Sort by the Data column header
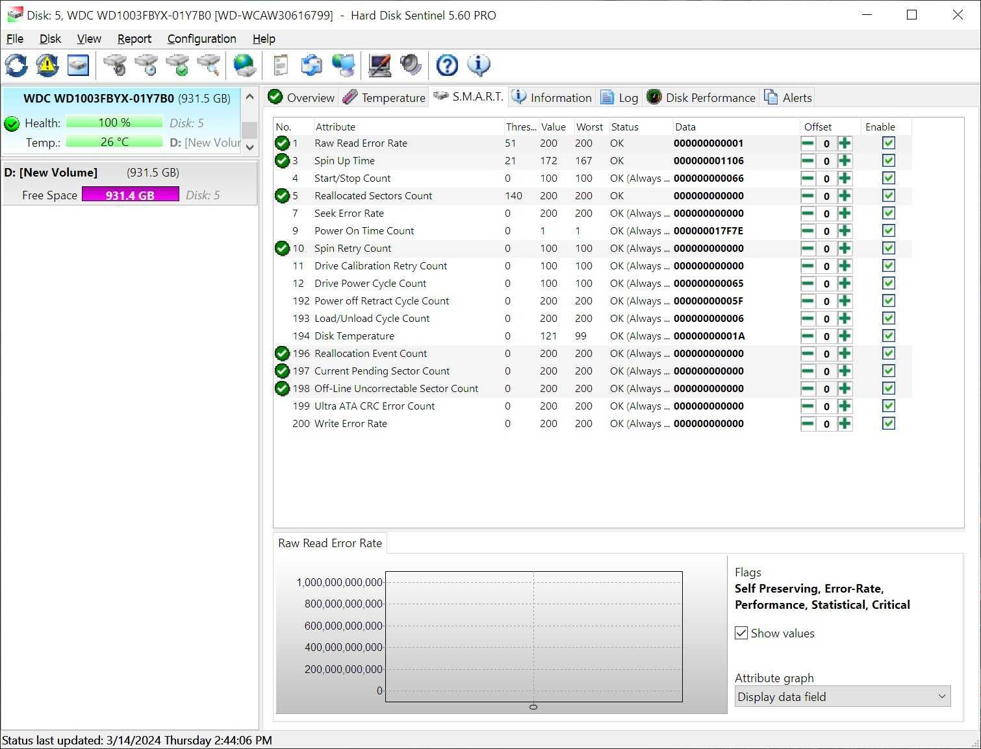 click(x=735, y=127)
